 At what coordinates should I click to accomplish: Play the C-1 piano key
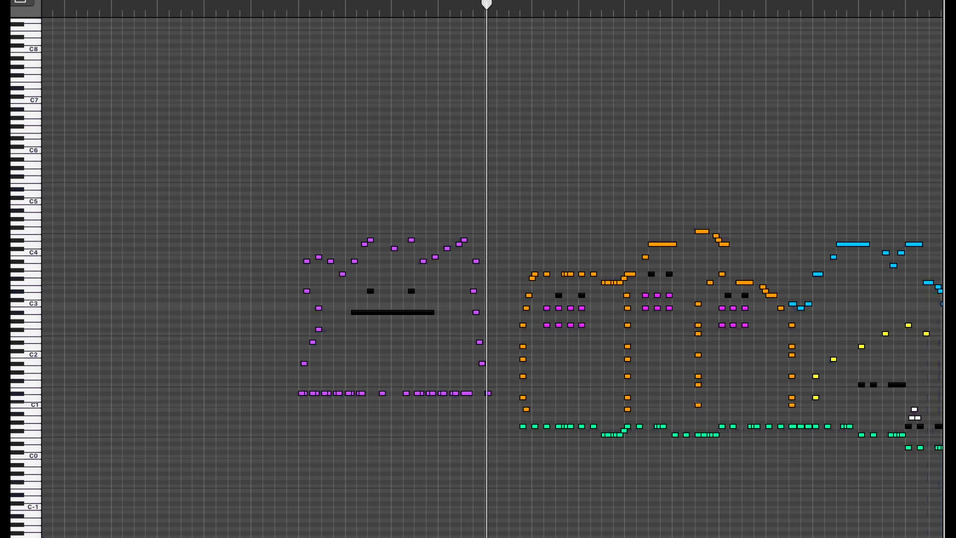26,507
